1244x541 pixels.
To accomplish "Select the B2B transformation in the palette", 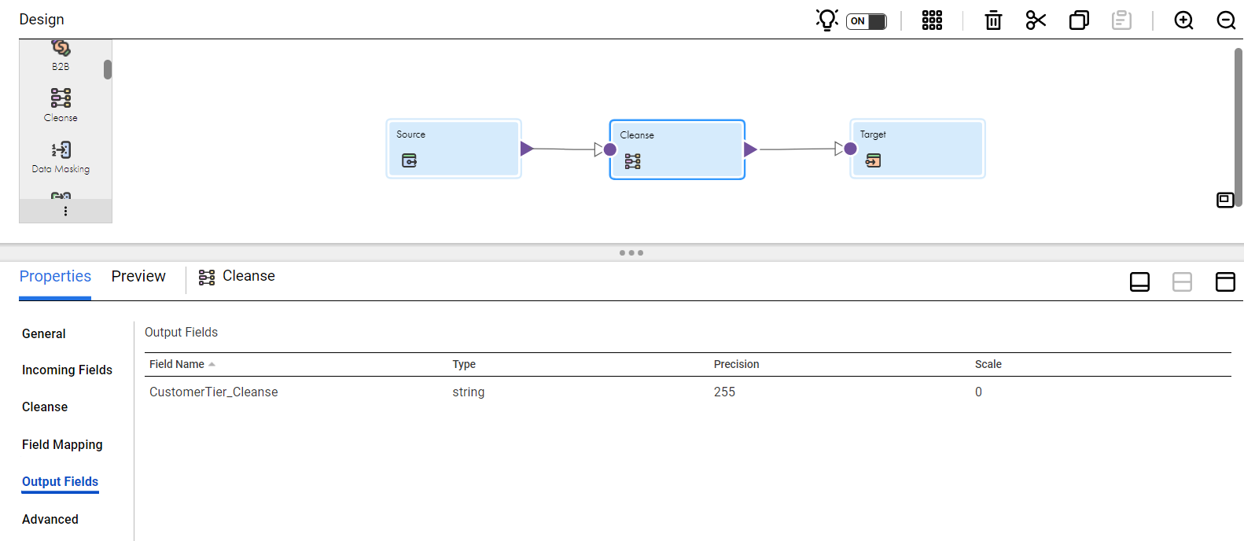I will pyautogui.click(x=61, y=56).
